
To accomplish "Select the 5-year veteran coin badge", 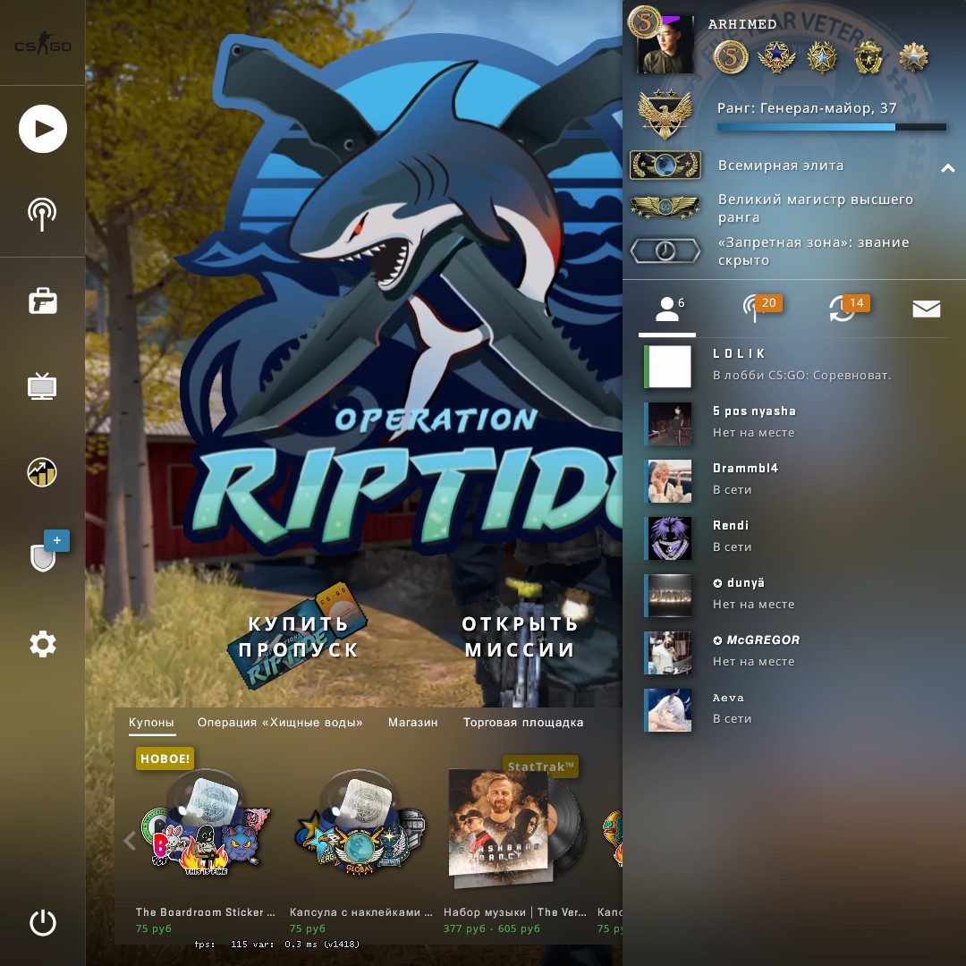I will [x=731, y=57].
